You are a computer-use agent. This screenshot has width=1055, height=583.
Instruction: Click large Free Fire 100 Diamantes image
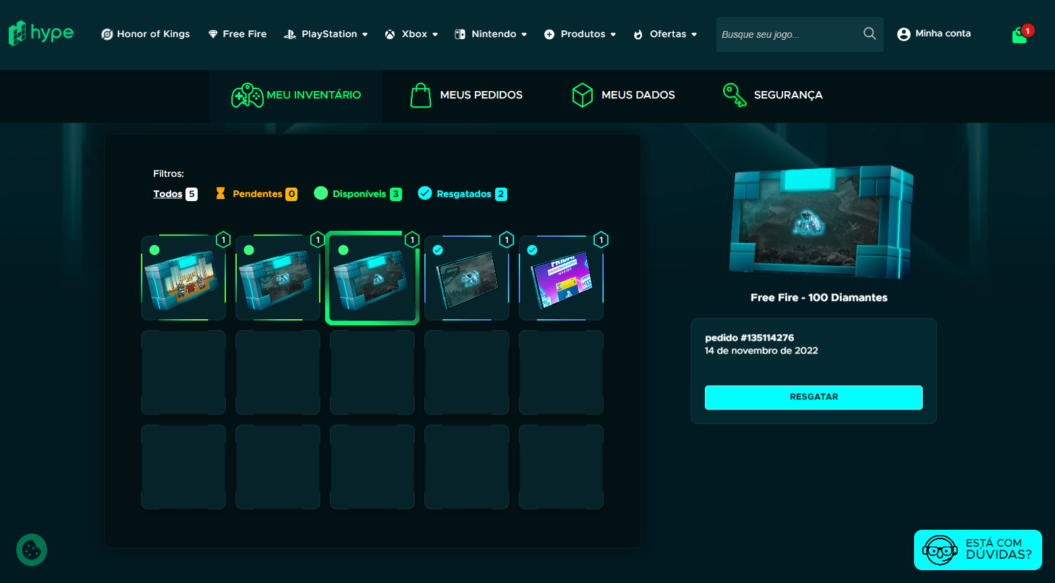[x=820, y=223]
